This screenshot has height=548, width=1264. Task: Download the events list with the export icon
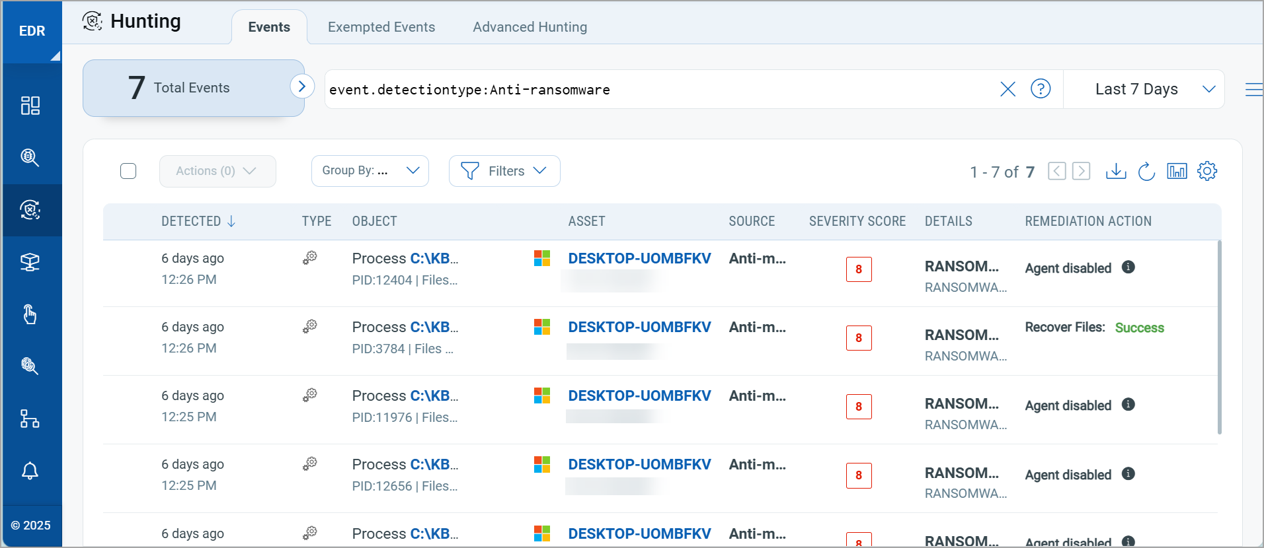point(1116,172)
